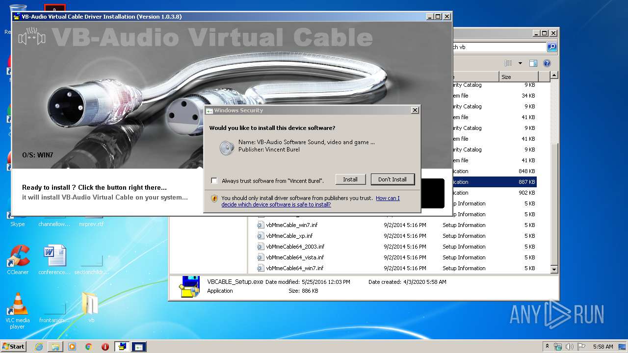Open the VLC media player desktop shortcut
The width and height of the screenshot is (628, 353).
point(18,311)
